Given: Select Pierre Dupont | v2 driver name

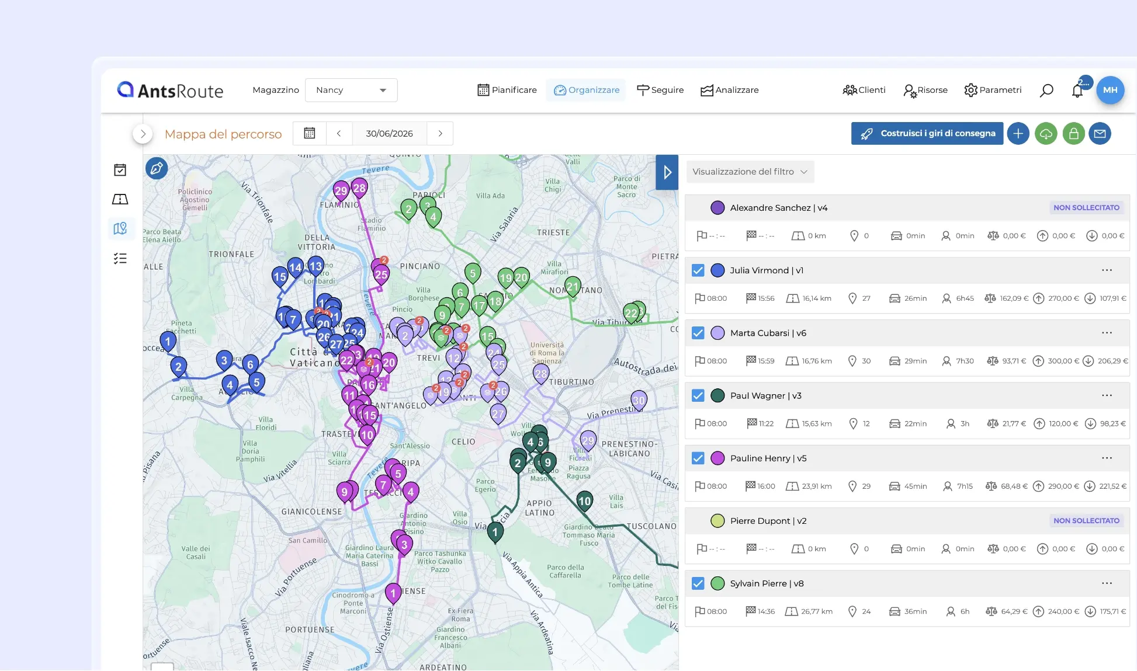Looking at the screenshot, I should click(x=768, y=521).
